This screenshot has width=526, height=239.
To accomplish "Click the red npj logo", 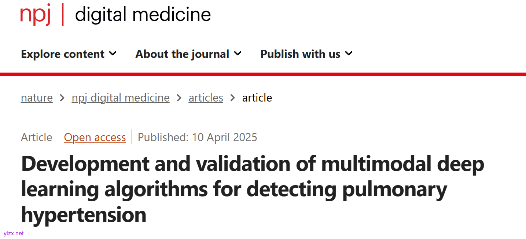I will [35, 14].
